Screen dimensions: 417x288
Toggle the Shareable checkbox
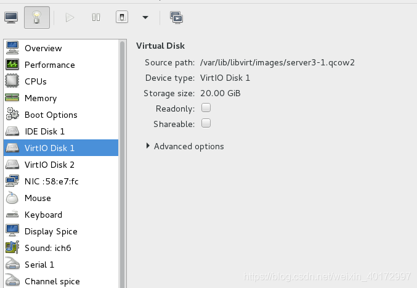click(x=206, y=123)
